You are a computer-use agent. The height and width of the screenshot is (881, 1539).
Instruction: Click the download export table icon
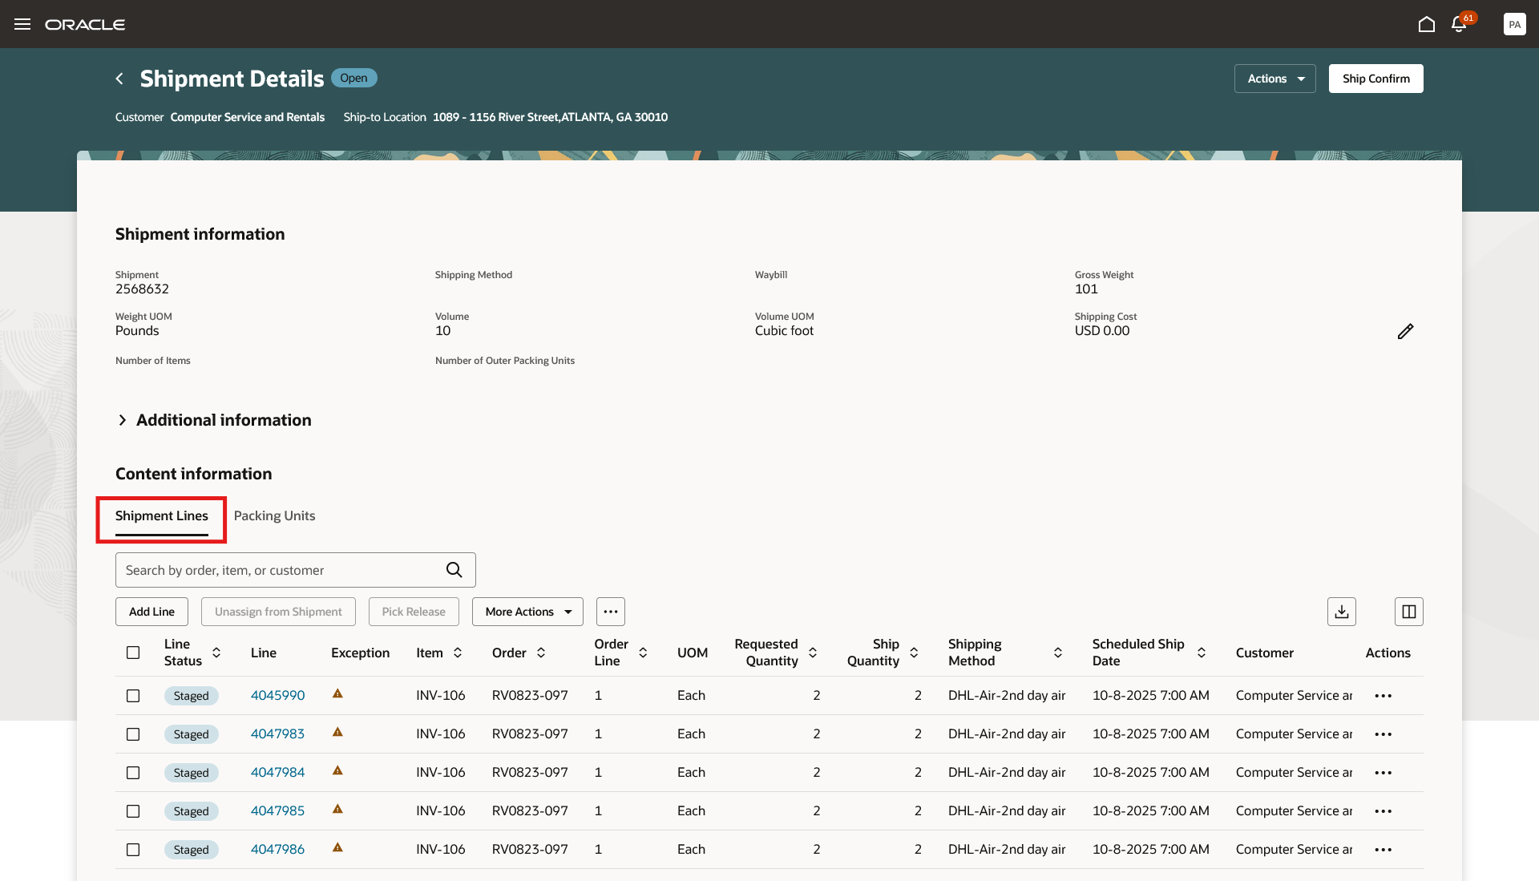pos(1341,612)
